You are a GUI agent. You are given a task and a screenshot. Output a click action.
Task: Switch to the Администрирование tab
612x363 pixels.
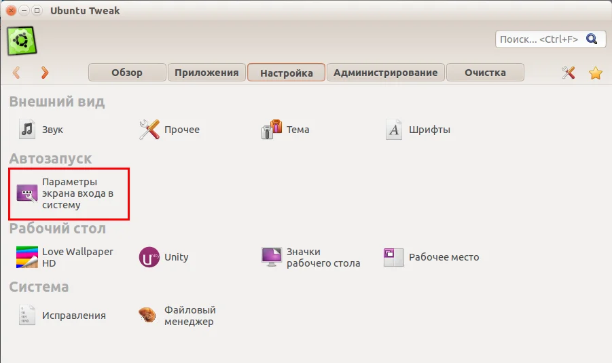(386, 73)
